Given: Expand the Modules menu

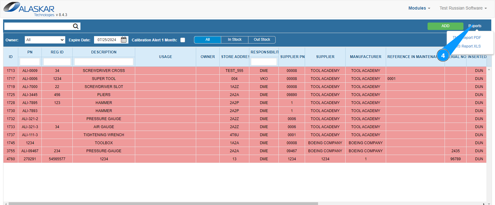Looking at the screenshot, I should coord(419,8).
